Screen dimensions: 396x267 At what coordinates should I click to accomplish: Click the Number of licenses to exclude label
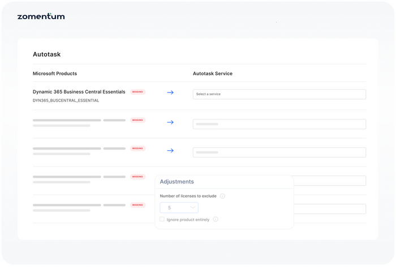point(188,196)
